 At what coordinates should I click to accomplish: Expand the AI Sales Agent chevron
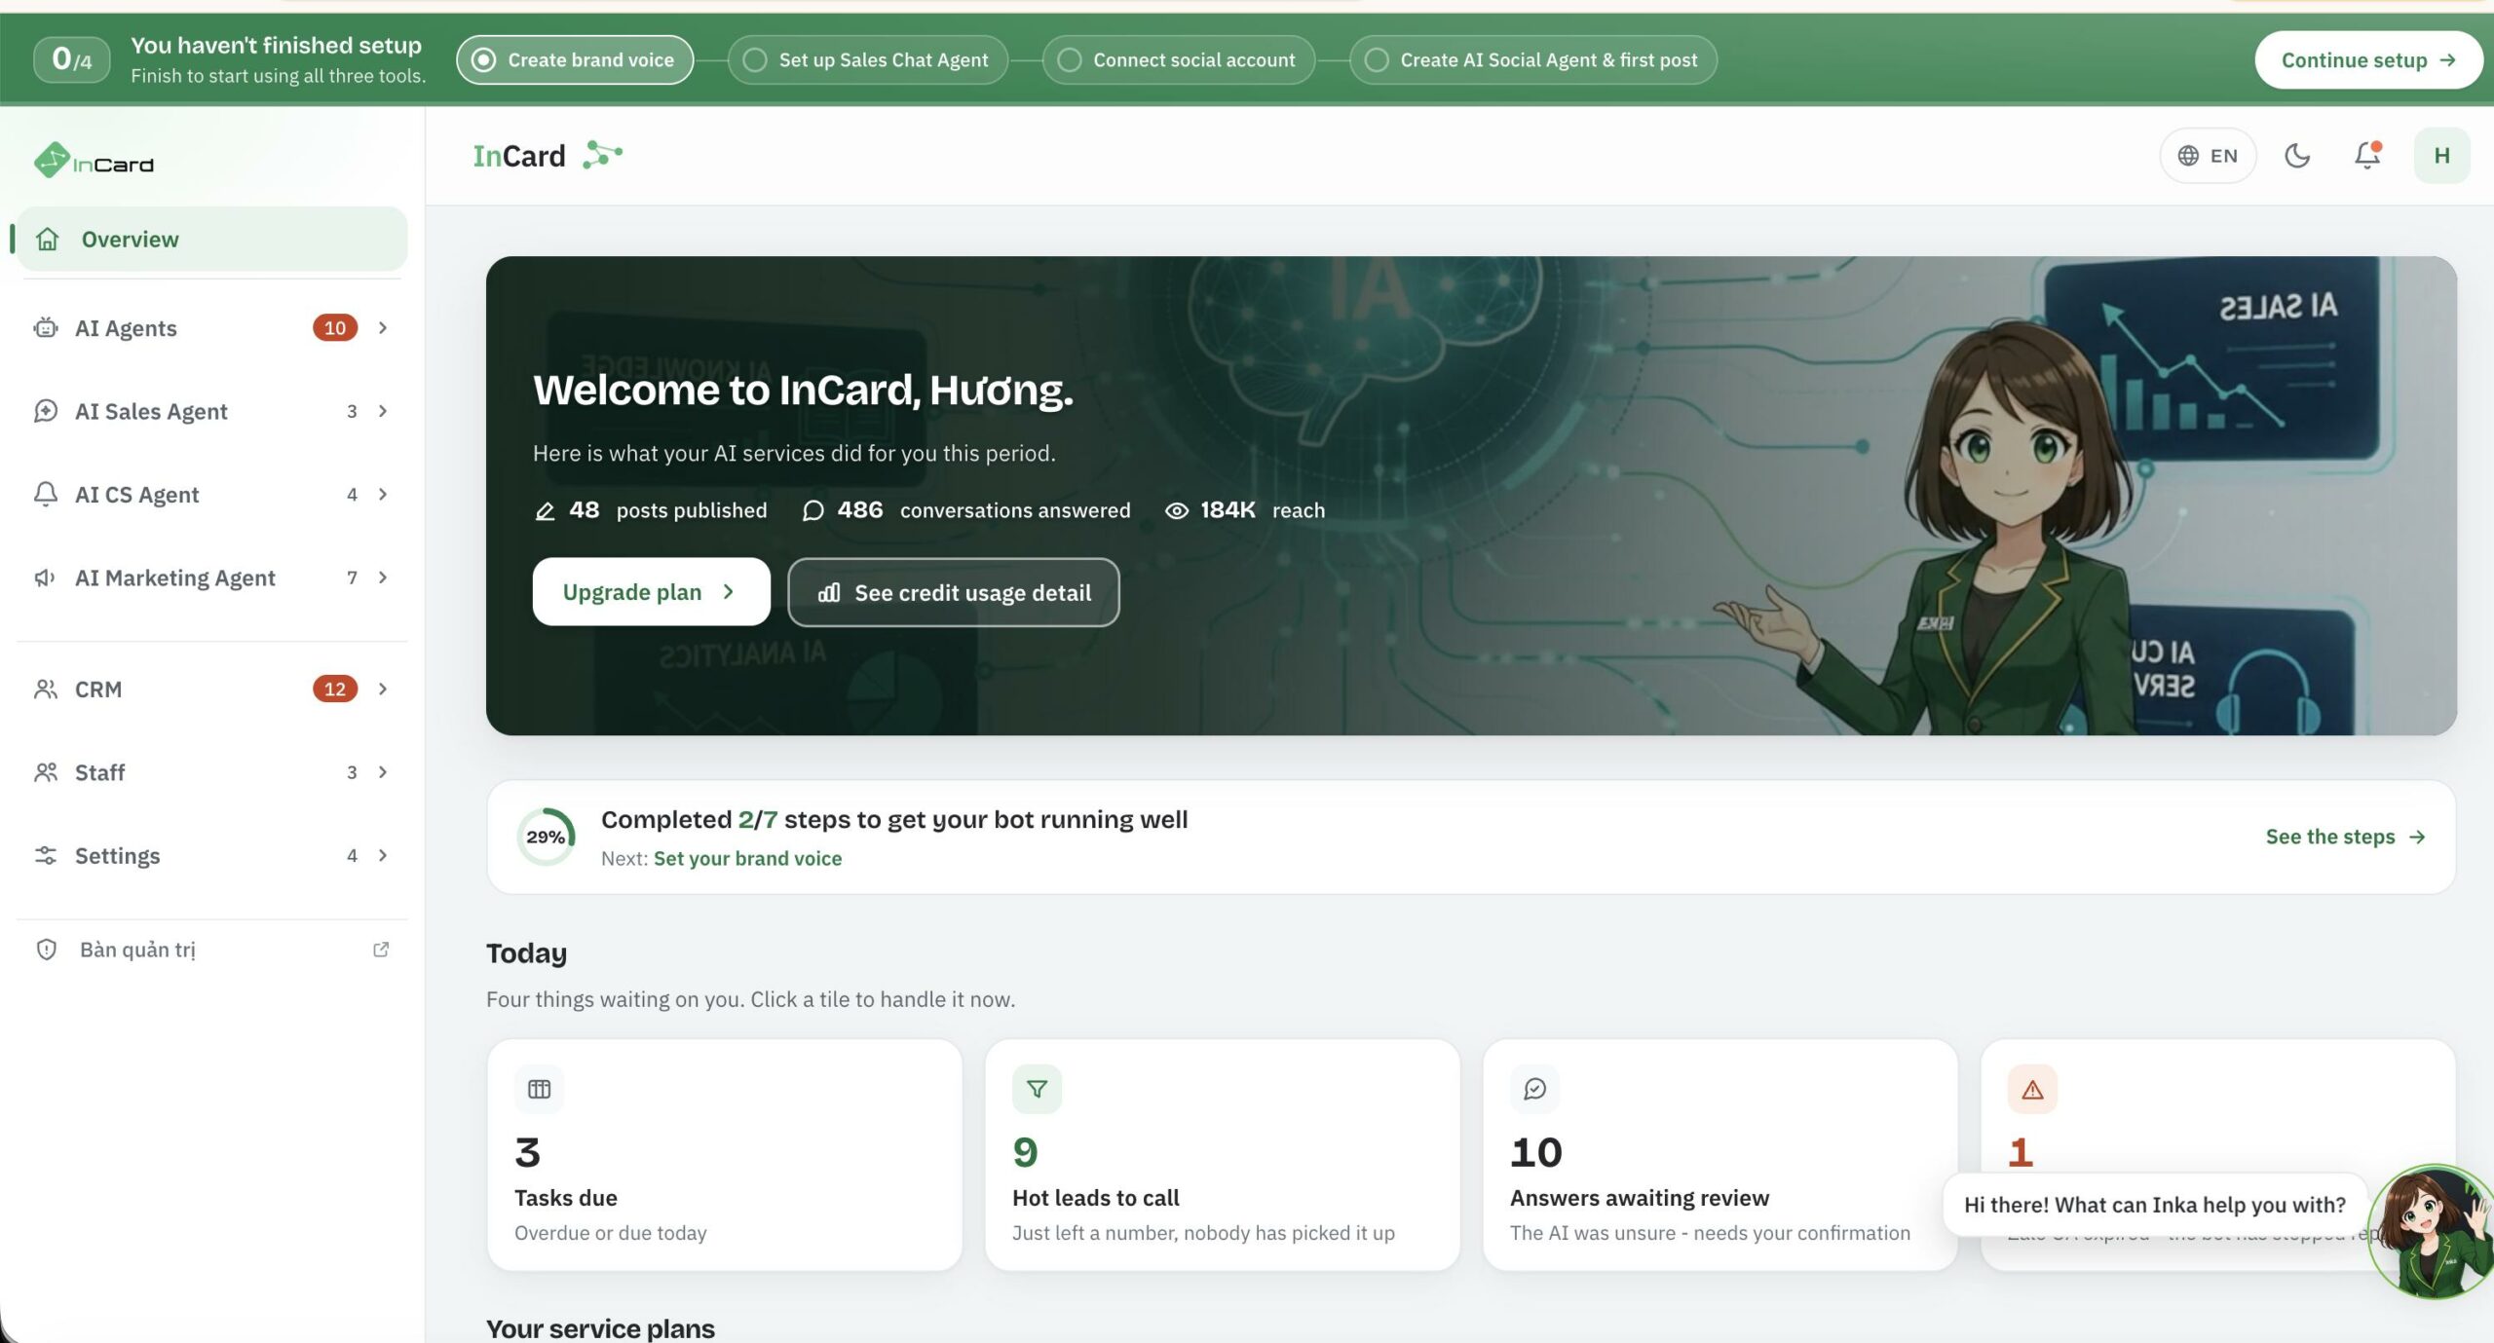click(x=383, y=411)
